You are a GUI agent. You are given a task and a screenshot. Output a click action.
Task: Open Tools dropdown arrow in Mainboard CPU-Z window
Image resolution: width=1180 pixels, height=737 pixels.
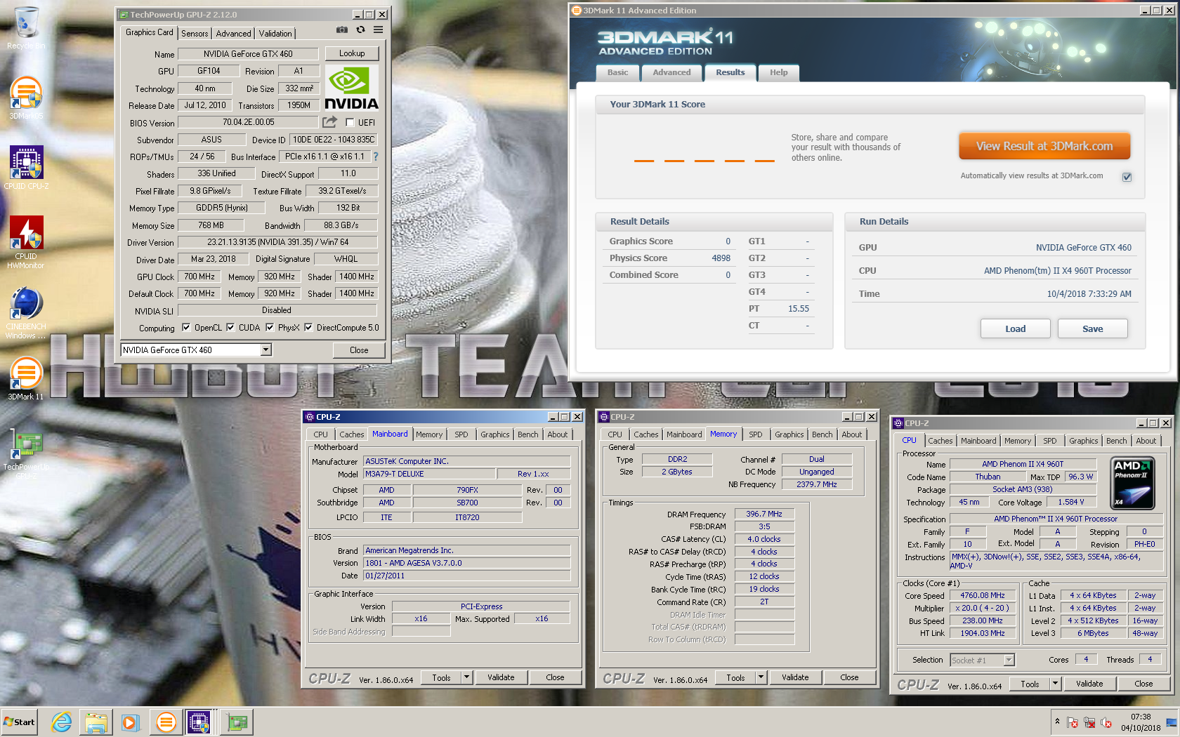tap(466, 677)
